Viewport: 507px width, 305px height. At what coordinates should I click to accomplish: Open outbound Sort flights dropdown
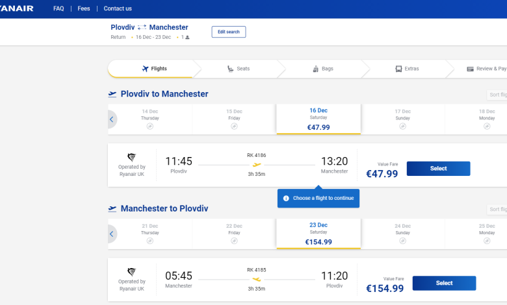tap(497, 95)
